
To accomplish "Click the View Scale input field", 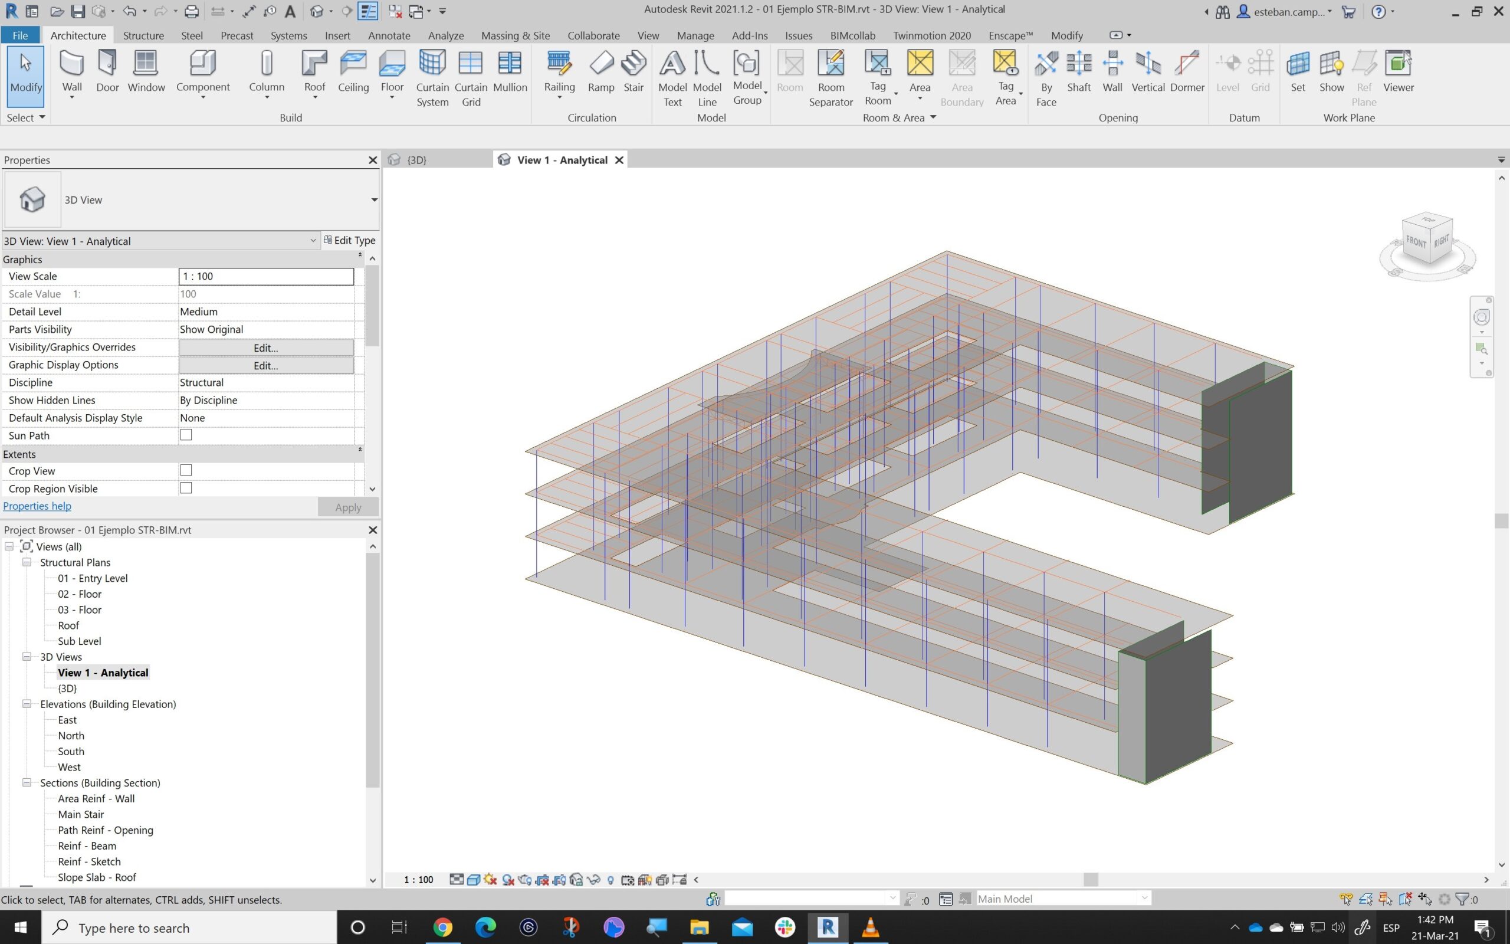I will (266, 277).
